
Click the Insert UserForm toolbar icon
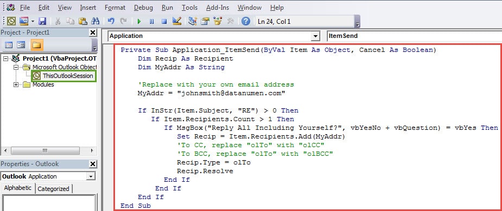tap(24, 22)
